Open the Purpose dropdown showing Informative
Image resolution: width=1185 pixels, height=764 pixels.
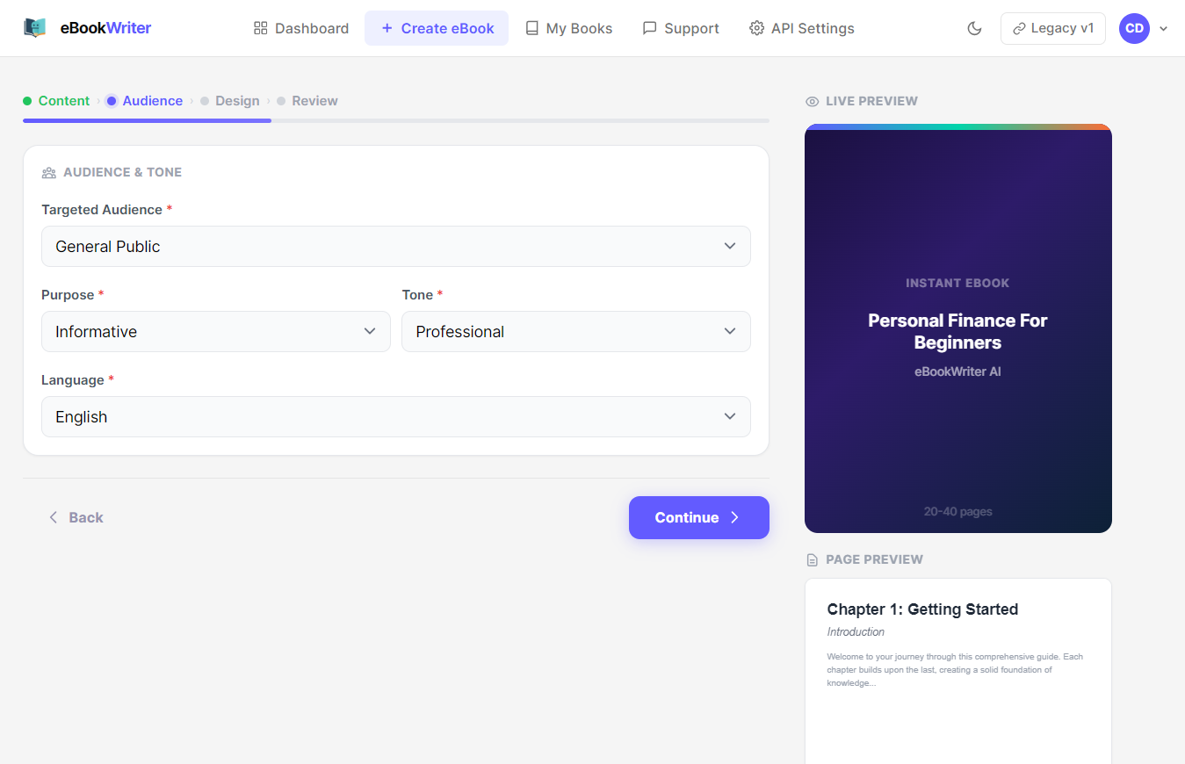(x=216, y=331)
